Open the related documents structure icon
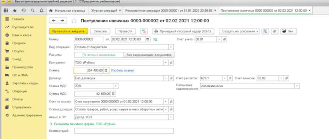This screenshot has width=329, height=139. 266,31
